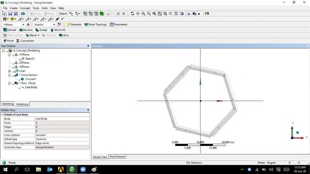Screen dimensions: 310x174
Task: Collapse the A: Concept_Modelling tree root
Action: 3,51
